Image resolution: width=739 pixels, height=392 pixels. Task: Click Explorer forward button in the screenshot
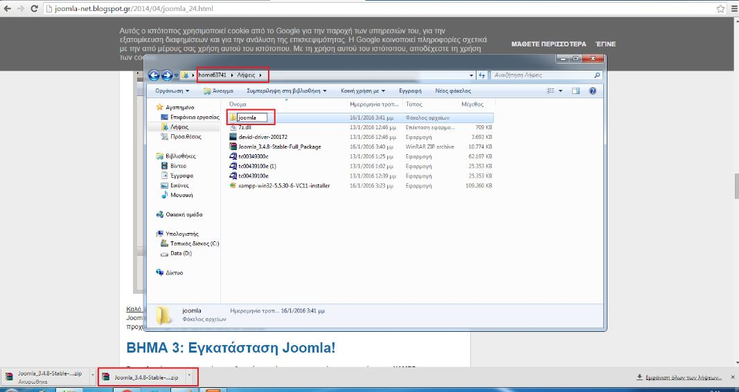pyautogui.click(x=167, y=75)
